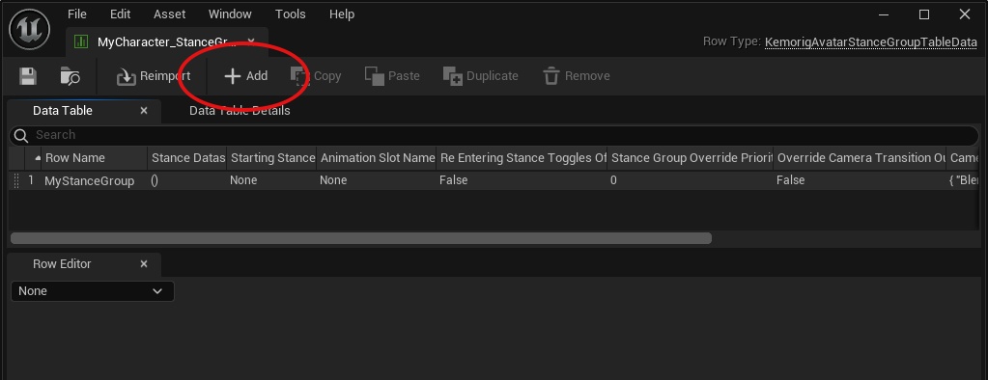
Task: Select the MyStanceGroup row
Action: pyautogui.click(x=494, y=180)
